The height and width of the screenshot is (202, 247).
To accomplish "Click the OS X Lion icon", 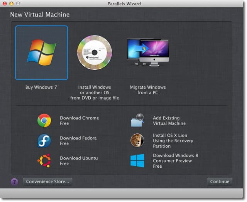I will [x=137, y=140].
